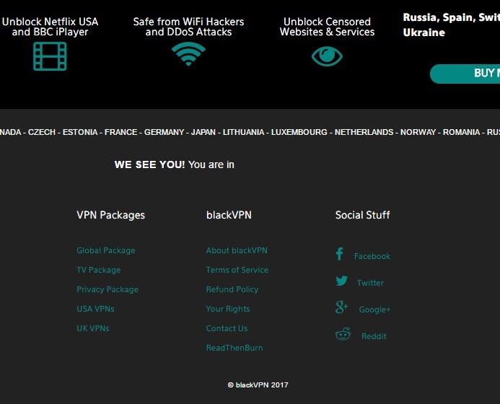Open the ReadThenBurn link
The height and width of the screenshot is (404, 500).
(234, 348)
